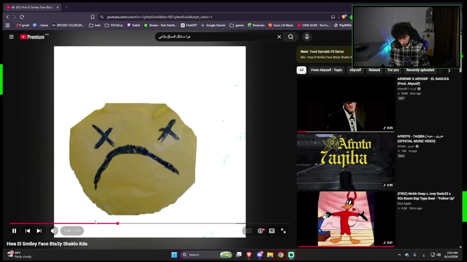
Task: Enter fullscreen mode
Action: 283,231
